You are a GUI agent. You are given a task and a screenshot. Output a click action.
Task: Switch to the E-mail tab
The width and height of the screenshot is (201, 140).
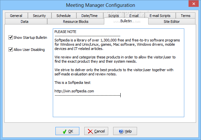pyautogui.click(x=134, y=16)
